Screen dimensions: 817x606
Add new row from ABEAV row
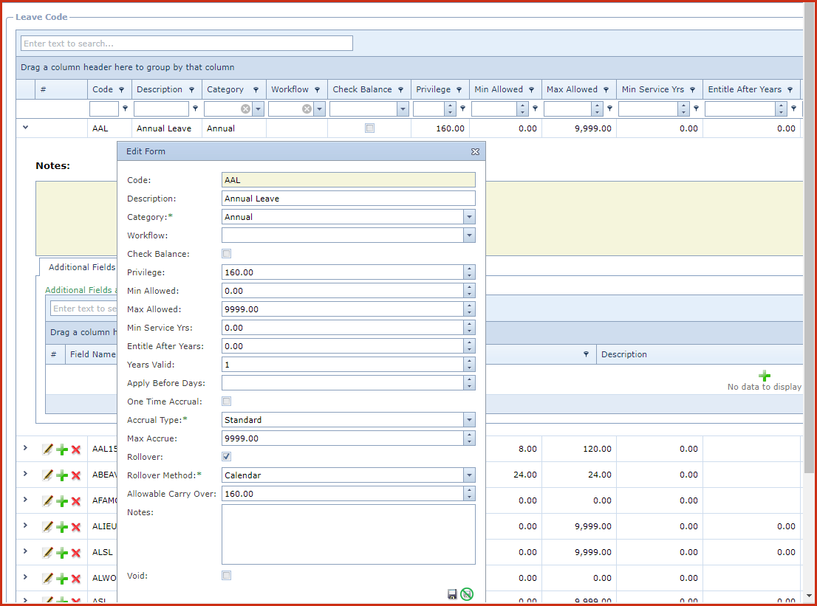(x=62, y=475)
